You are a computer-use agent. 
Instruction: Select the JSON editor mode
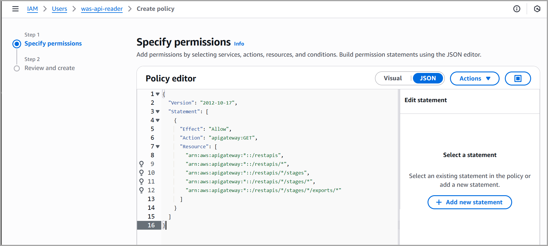(x=428, y=78)
